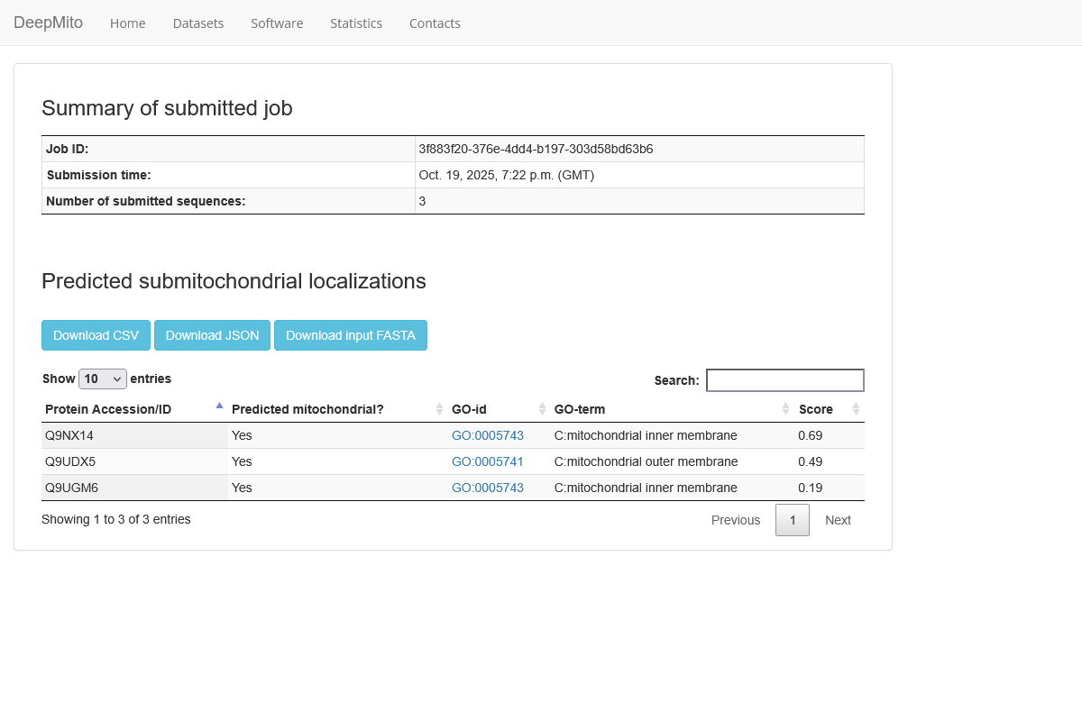Viewport: 1082px width, 721px height.
Task: Navigate to the Datasets page
Action: point(198,23)
